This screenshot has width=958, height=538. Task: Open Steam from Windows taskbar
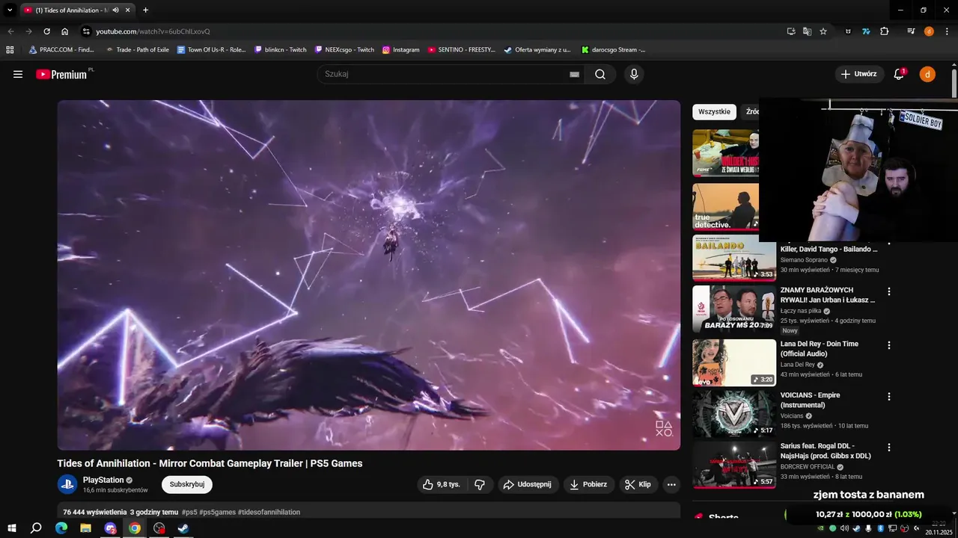coord(183,528)
